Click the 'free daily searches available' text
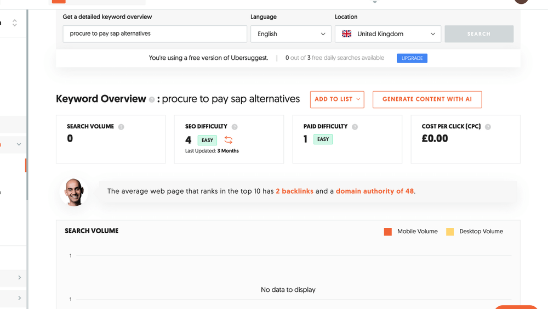The height and width of the screenshot is (309, 548). pyautogui.click(x=348, y=58)
